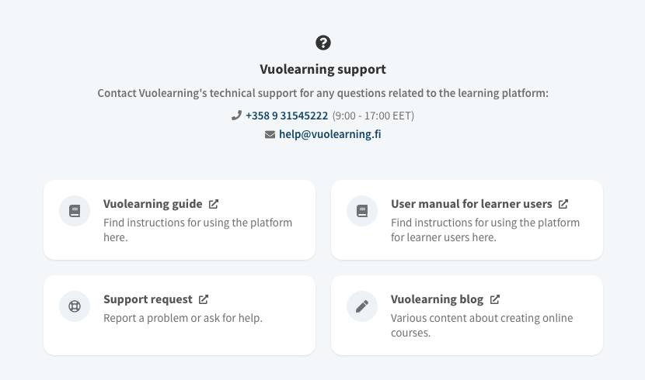Click 'Various content about creating online courses' text

click(481, 326)
